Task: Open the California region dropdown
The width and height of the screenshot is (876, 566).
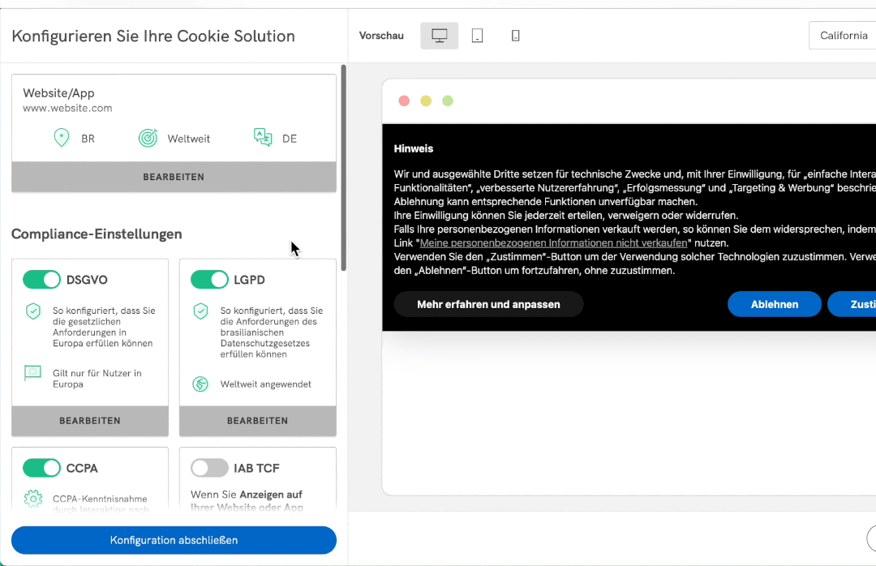Action: (x=842, y=36)
